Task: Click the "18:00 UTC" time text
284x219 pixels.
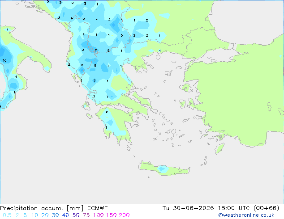Action: tap(234, 208)
